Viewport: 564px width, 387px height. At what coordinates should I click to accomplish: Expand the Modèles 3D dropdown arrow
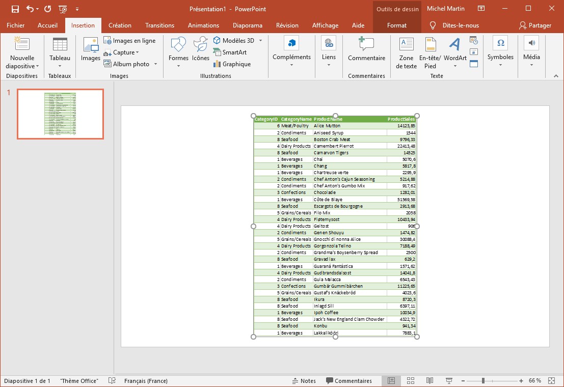[x=260, y=41]
